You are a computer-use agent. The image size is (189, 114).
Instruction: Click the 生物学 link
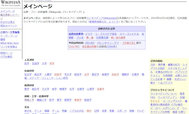click(x=81, y=89)
